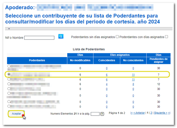This screenshot has width=177, height=128.
Task: Open the '4' Coincidentes days link
Action: click(107, 84)
